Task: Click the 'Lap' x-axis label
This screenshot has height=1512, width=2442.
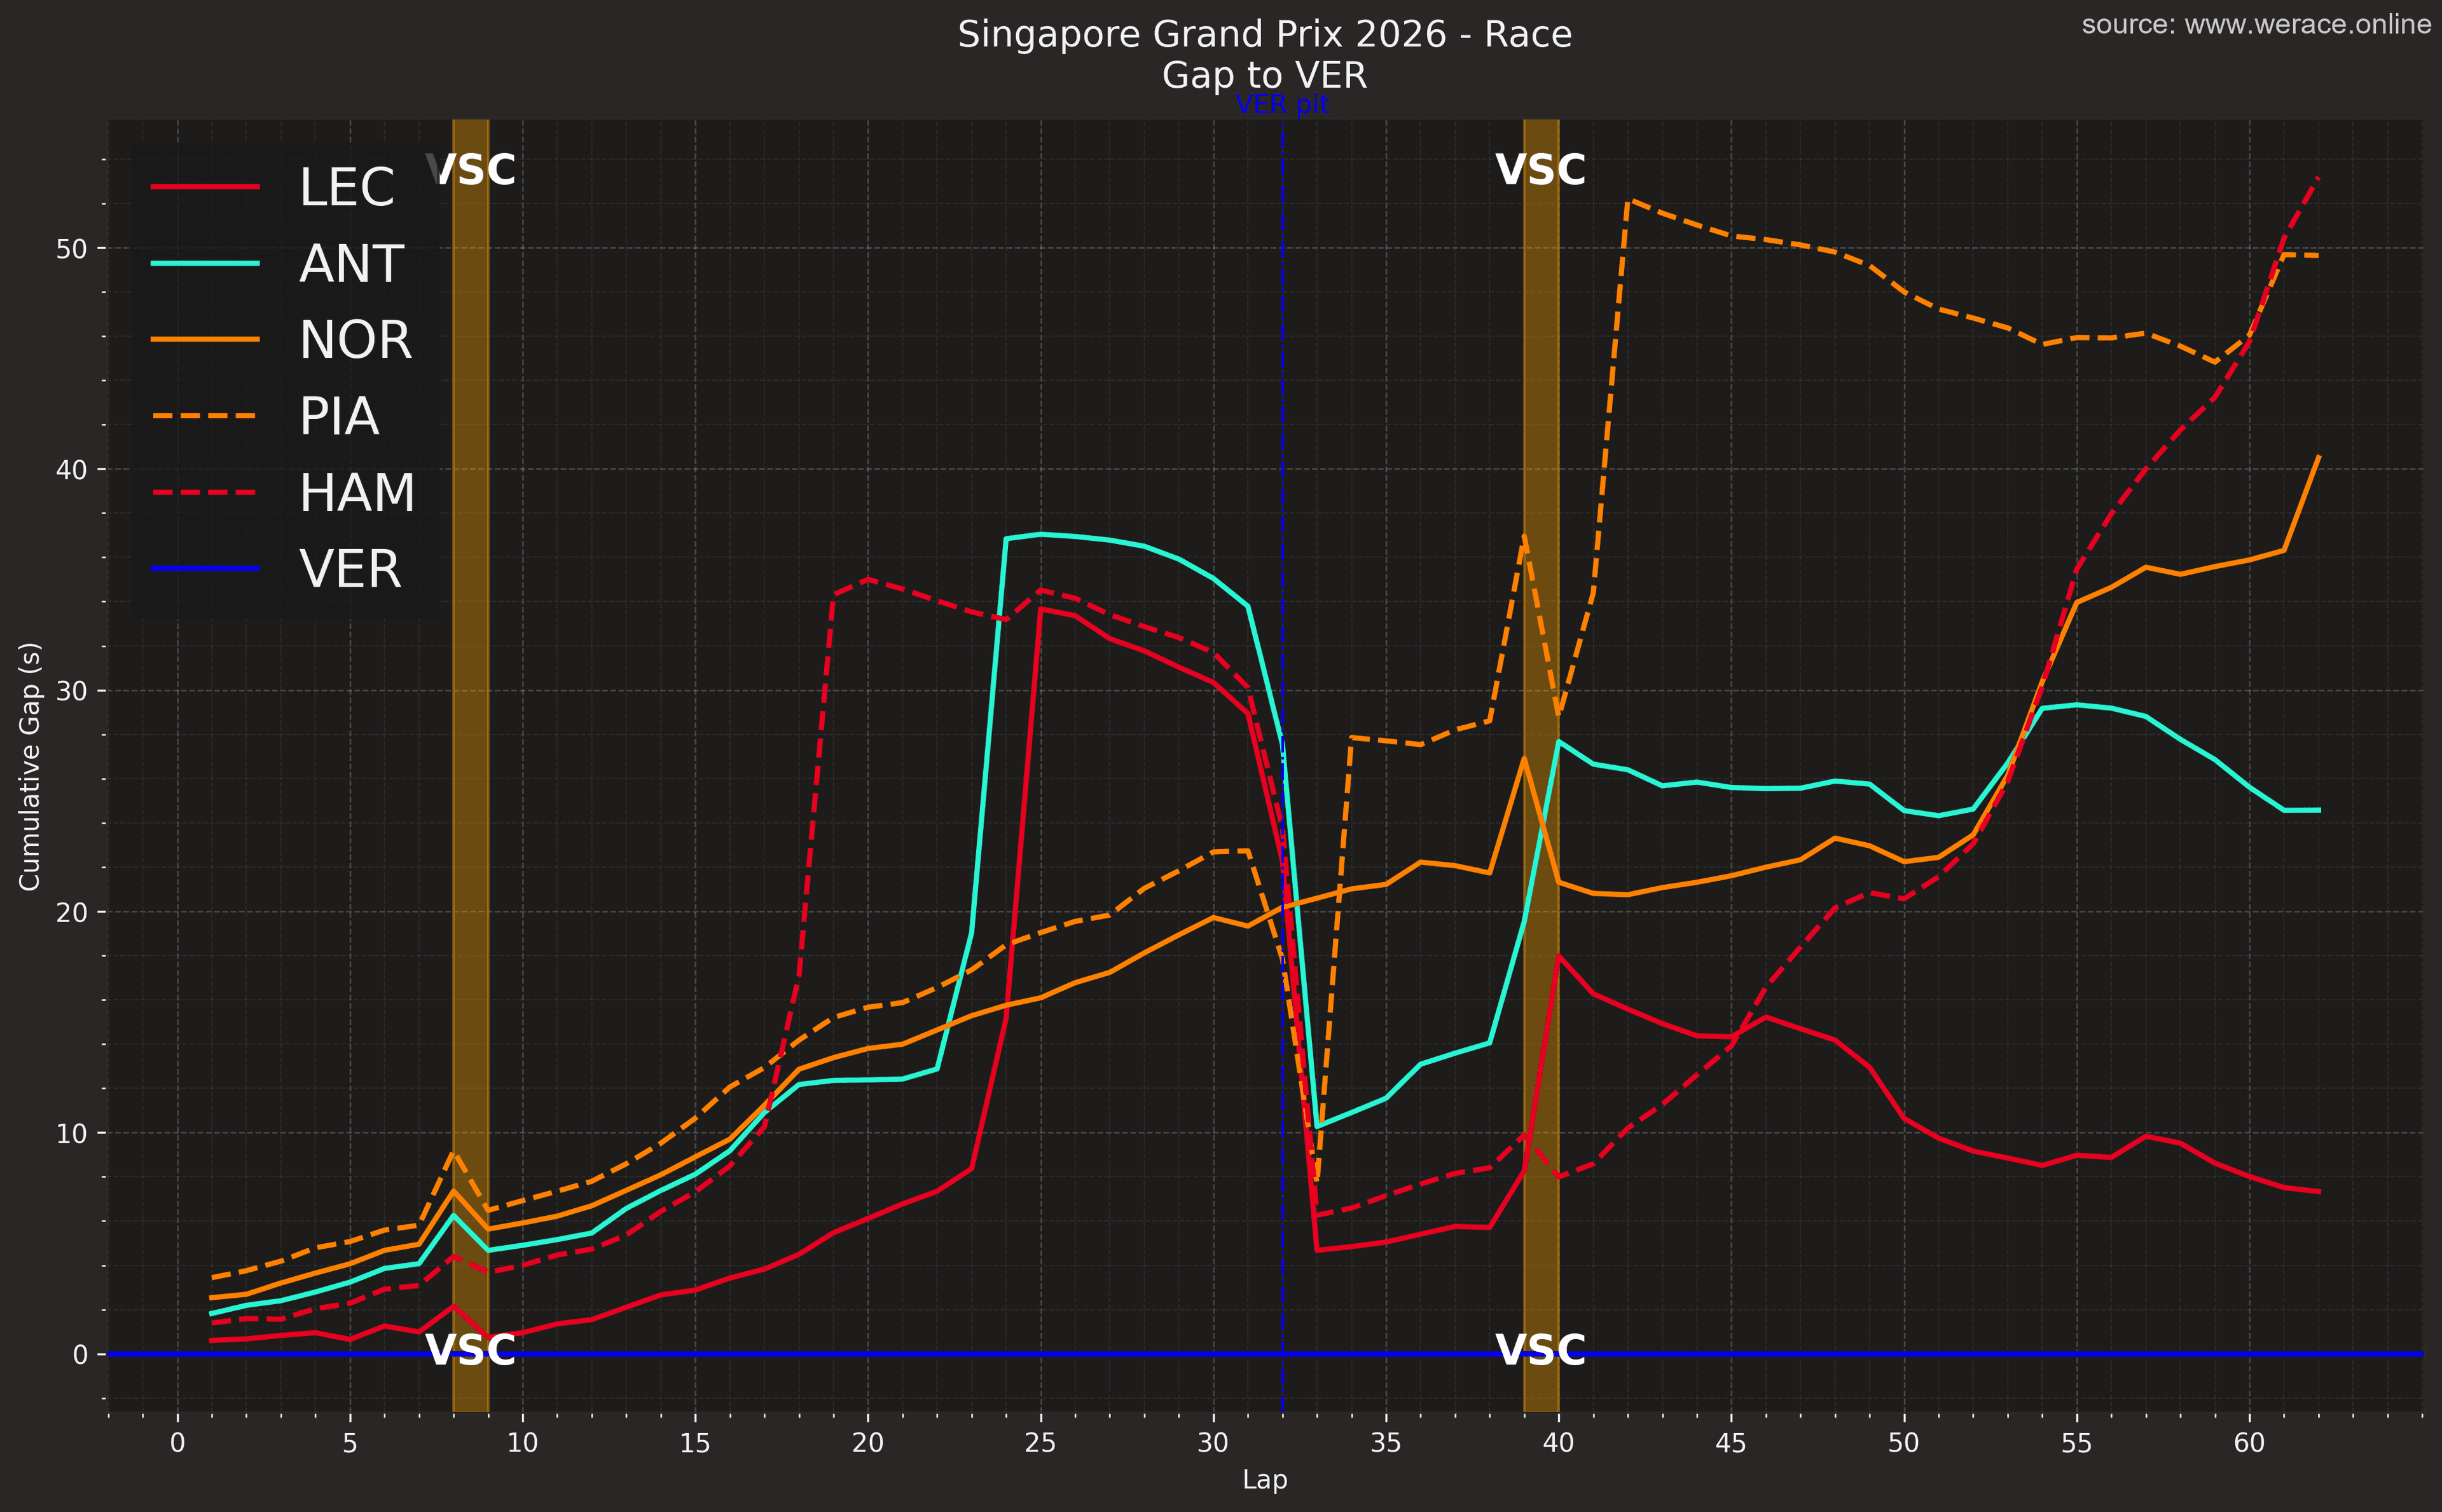Action: 1264,1480
